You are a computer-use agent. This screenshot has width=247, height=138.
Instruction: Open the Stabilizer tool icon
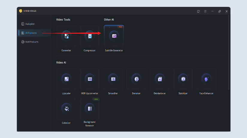[x=183, y=79]
